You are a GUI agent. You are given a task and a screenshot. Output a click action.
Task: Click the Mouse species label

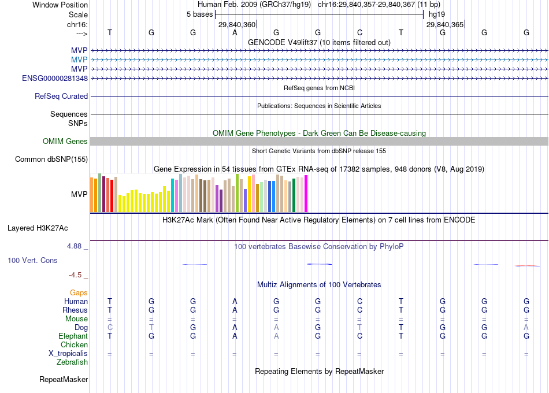point(76,319)
